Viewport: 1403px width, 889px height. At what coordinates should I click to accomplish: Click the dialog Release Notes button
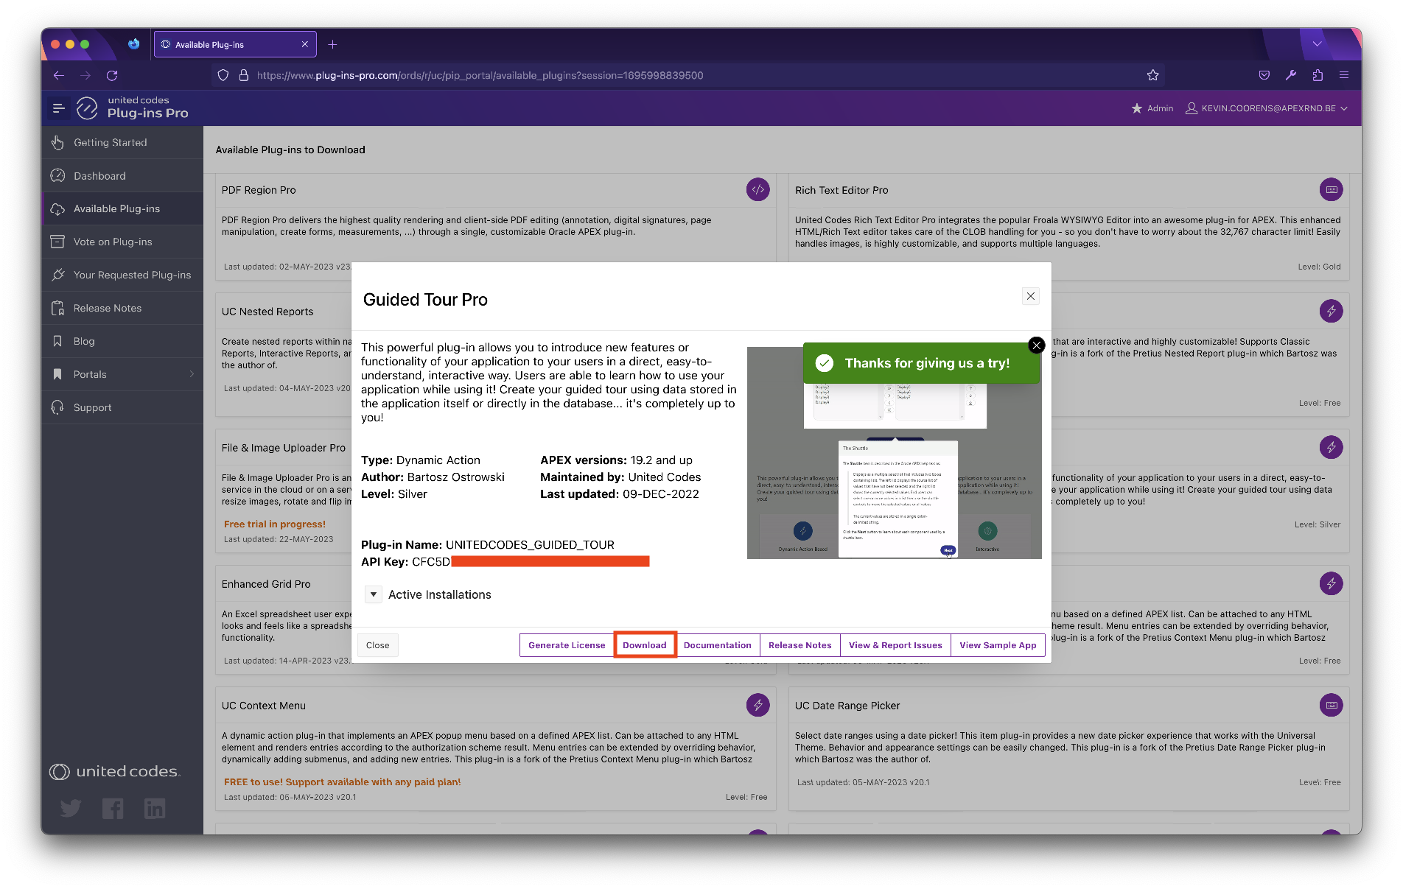(x=800, y=645)
